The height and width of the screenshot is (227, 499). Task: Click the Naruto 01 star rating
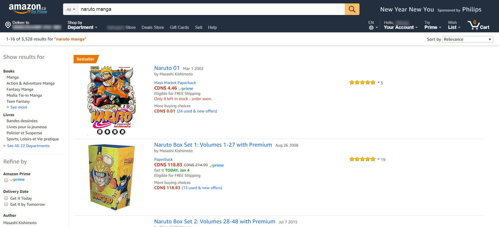pyautogui.click(x=362, y=82)
